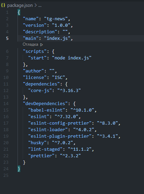Click the breadcrumb ellipsis after package.json
The width and height of the screenshot is (144, 194).
40,5
